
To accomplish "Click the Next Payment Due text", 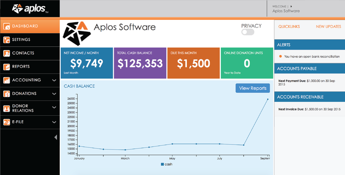I will coord(307,83).
